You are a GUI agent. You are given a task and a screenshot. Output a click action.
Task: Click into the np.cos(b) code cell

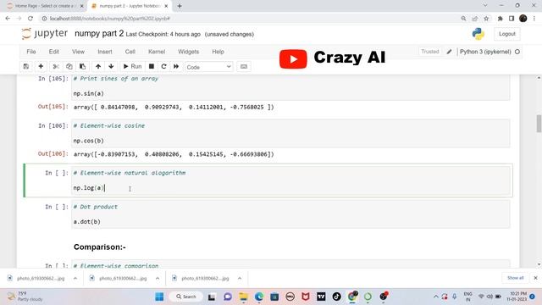click(x=290, y=133)
